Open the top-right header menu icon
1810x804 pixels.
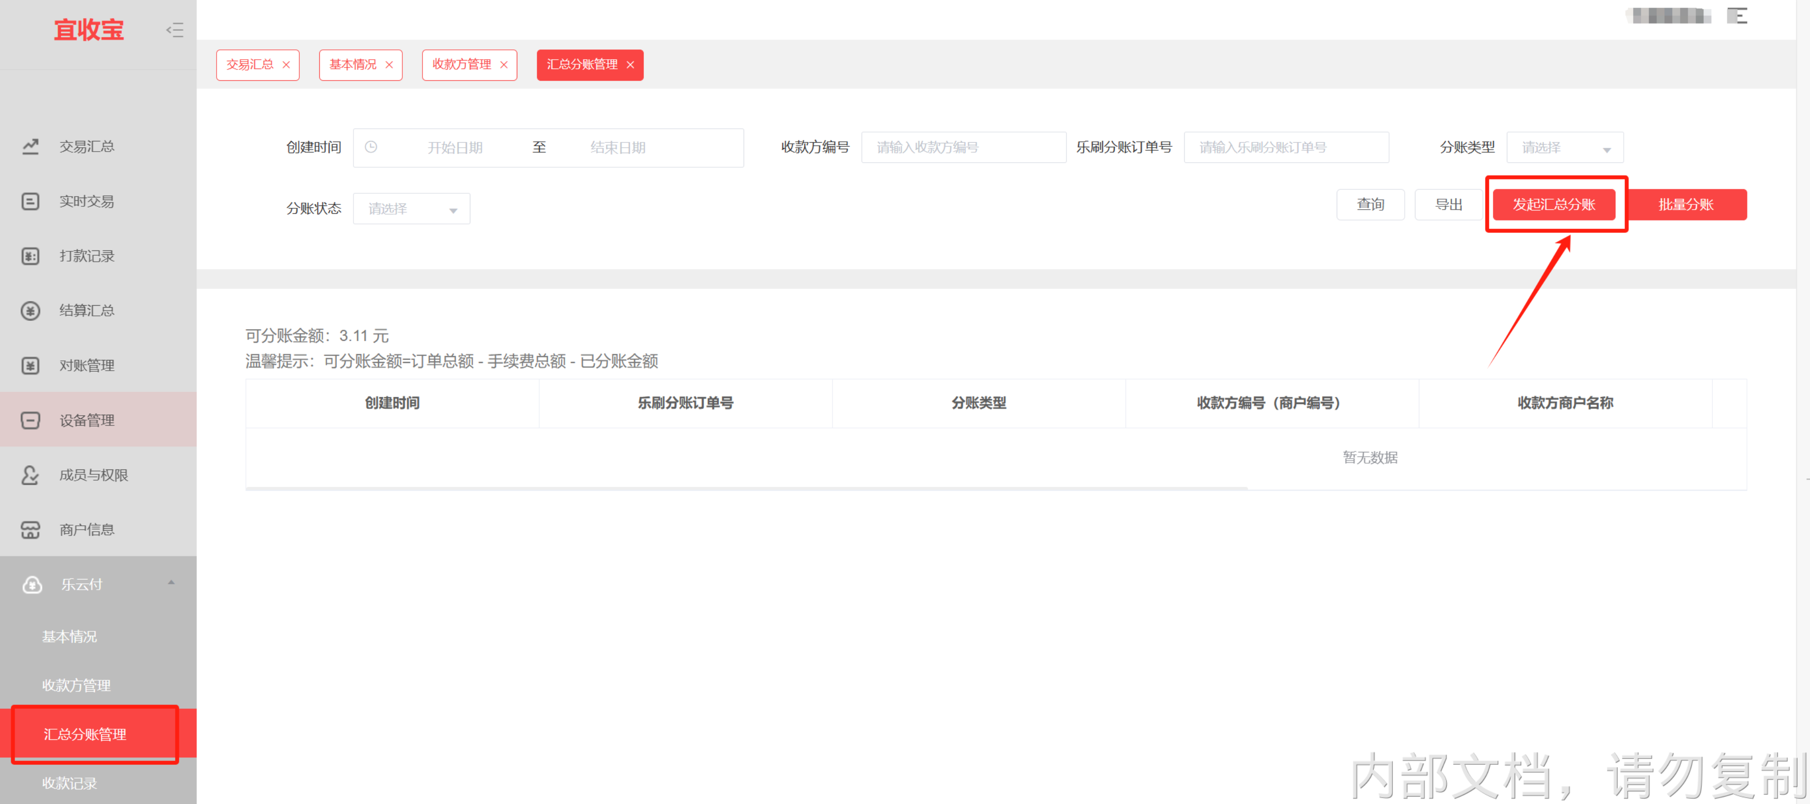1737,16
